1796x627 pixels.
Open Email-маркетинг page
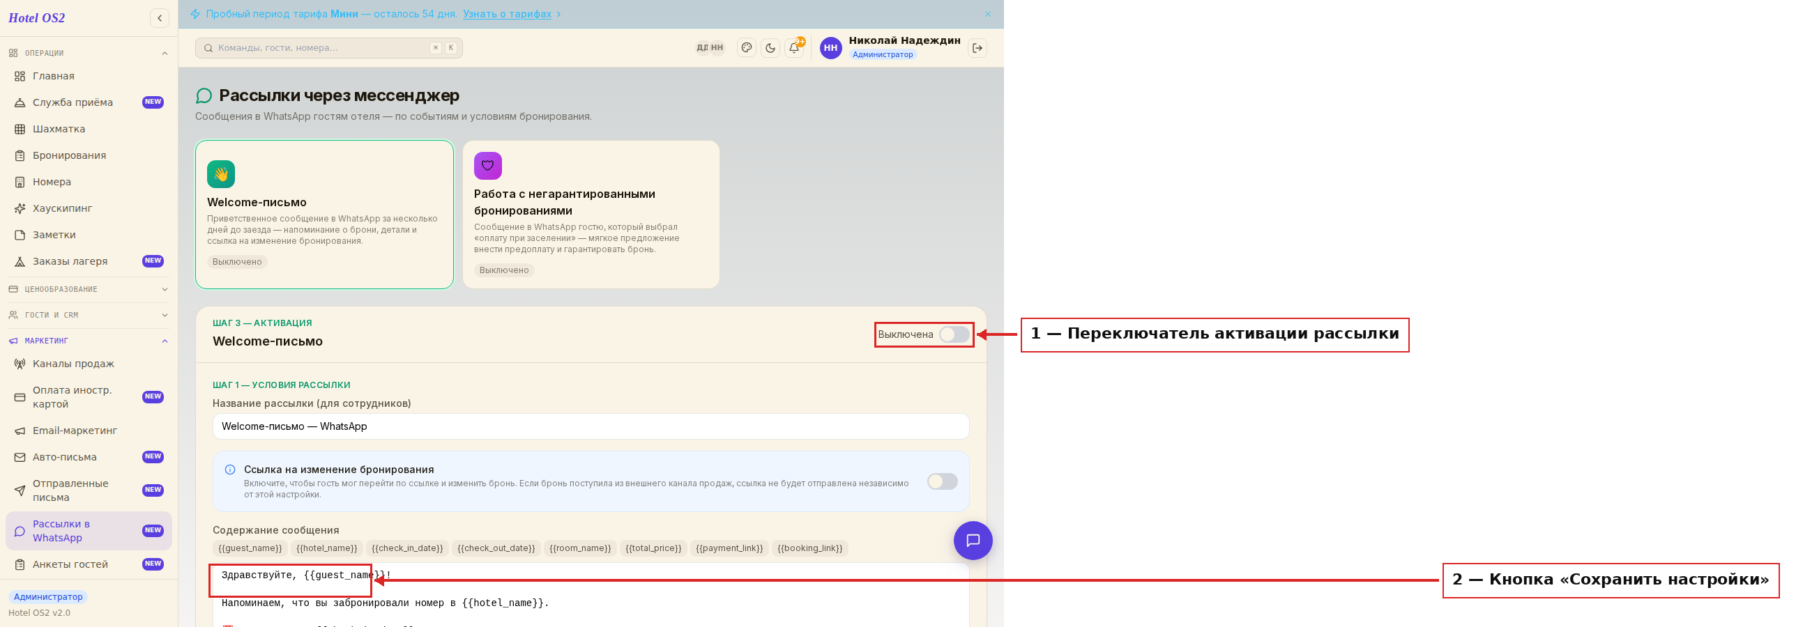[89, 431]
